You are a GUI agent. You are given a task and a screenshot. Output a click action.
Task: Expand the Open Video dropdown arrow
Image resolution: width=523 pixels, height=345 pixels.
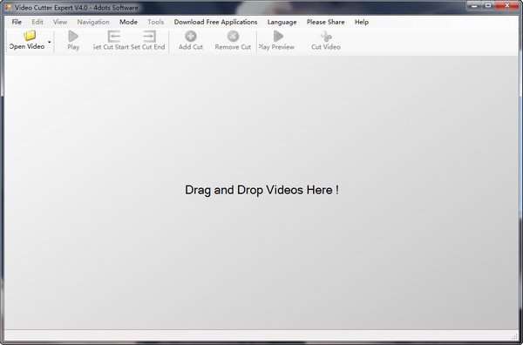[x=50, y=42]
